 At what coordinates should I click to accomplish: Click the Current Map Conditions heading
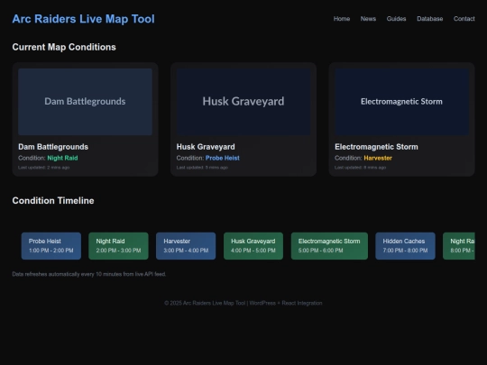[64, 47]
